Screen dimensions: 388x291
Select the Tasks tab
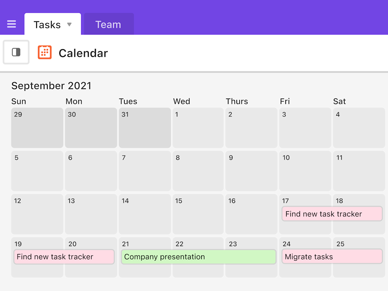tap(47, 24)
